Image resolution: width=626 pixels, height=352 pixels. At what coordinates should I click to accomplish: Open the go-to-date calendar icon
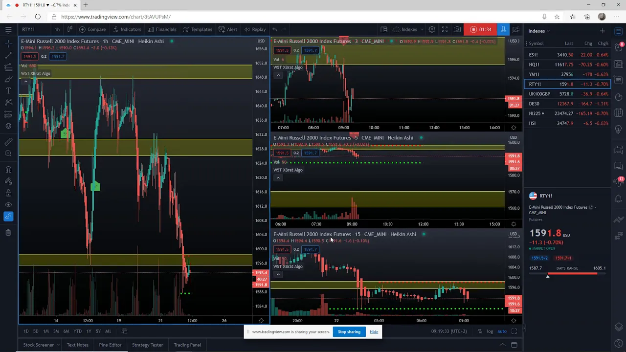124,331
